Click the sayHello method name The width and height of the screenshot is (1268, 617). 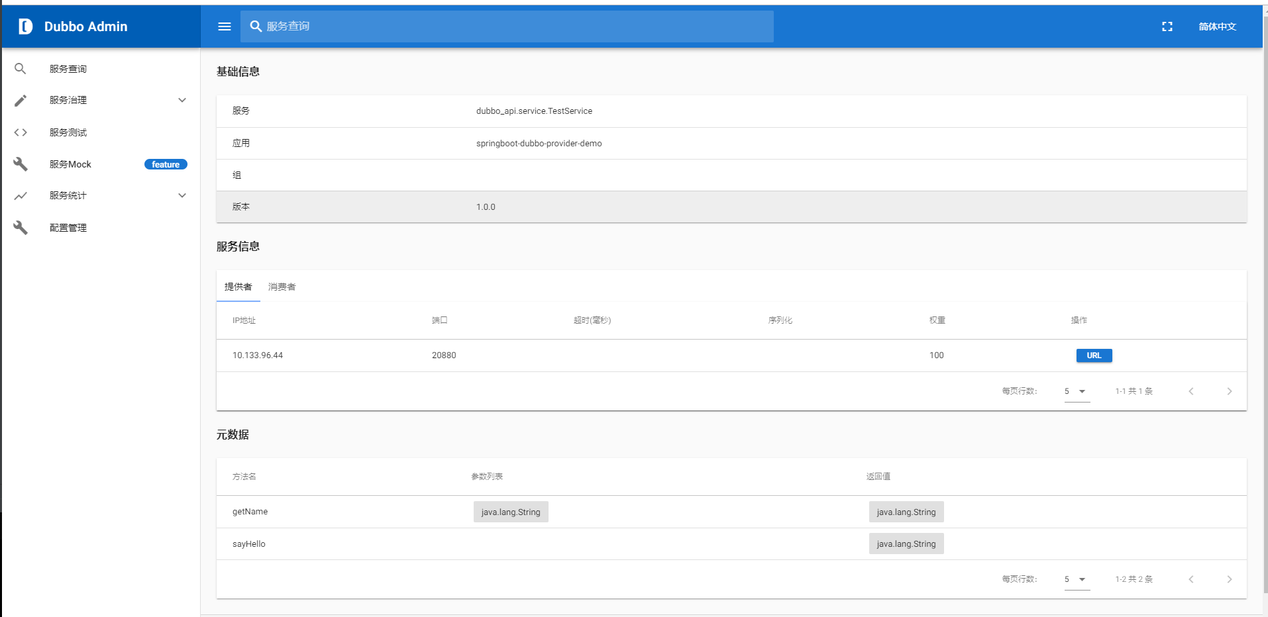click(x=249, y=544)
